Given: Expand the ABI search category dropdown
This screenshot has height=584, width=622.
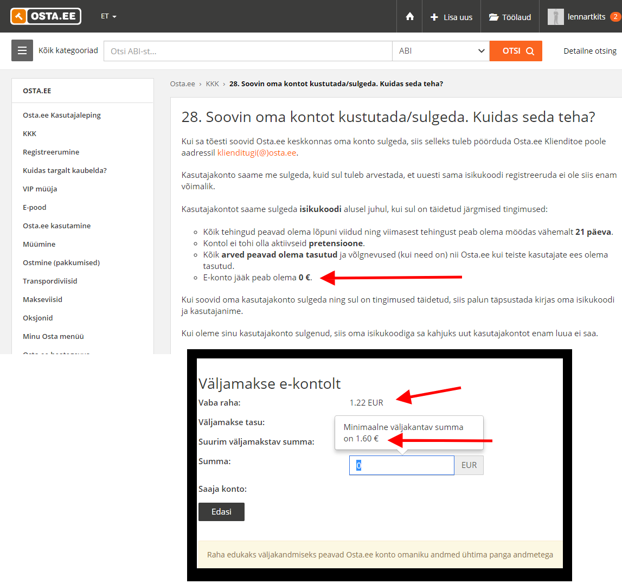Looking at the screenshot, I should click(441, 51).
